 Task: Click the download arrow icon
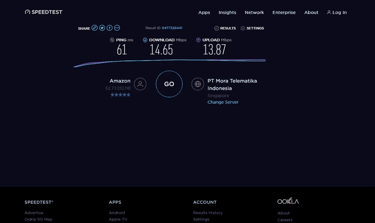click(x=145, y=40)
